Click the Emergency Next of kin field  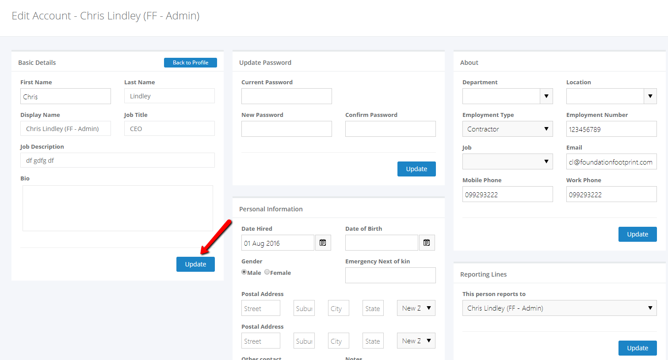click(x=390, y=275)
